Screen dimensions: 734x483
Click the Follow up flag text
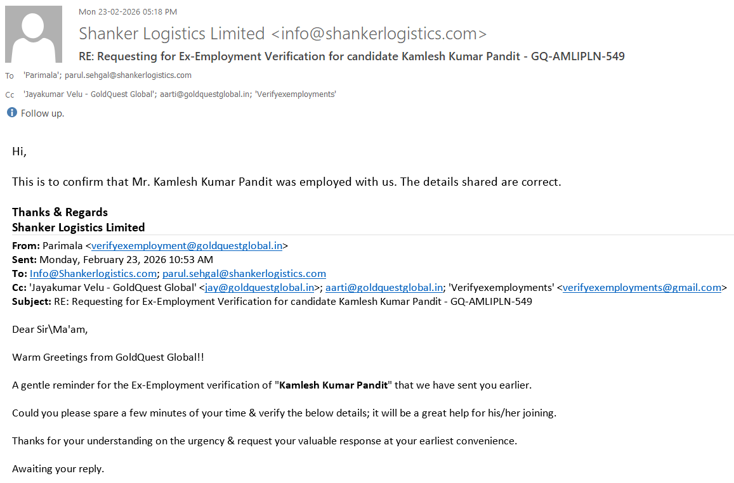(43, 113)
